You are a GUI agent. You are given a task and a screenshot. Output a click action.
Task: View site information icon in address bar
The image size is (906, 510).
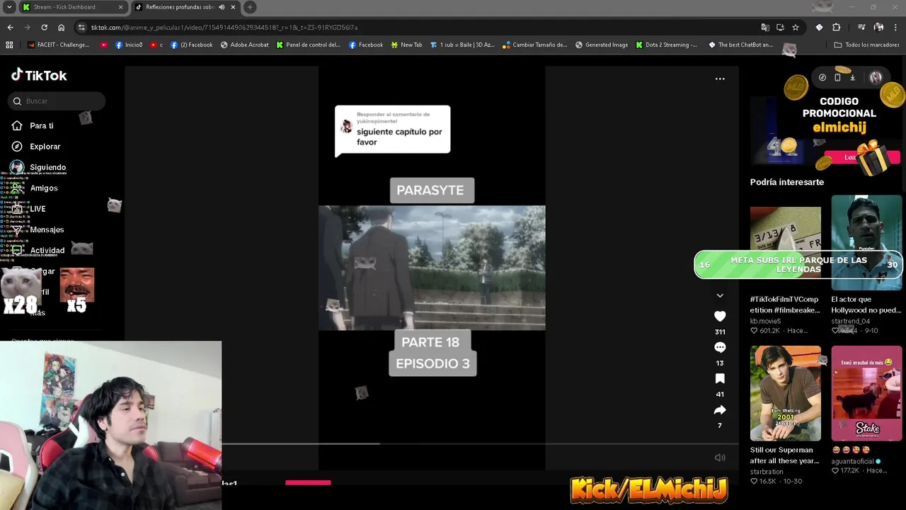click(x=82, y=27)
